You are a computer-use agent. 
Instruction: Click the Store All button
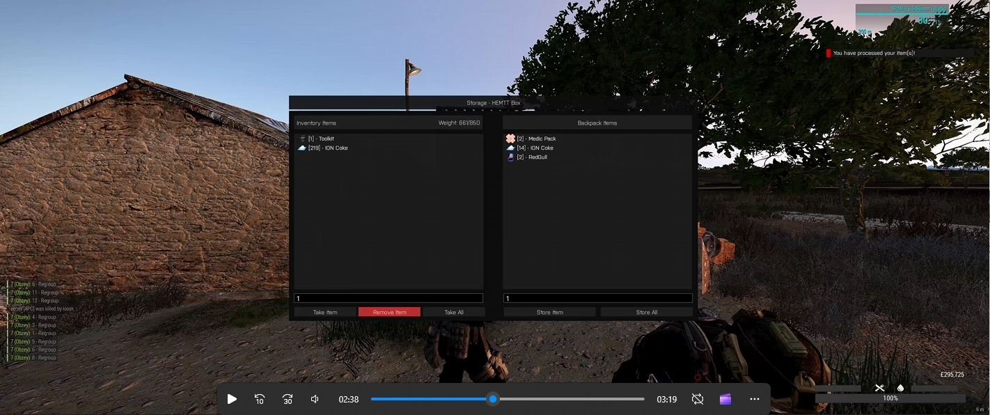click(x=647, y=312)
